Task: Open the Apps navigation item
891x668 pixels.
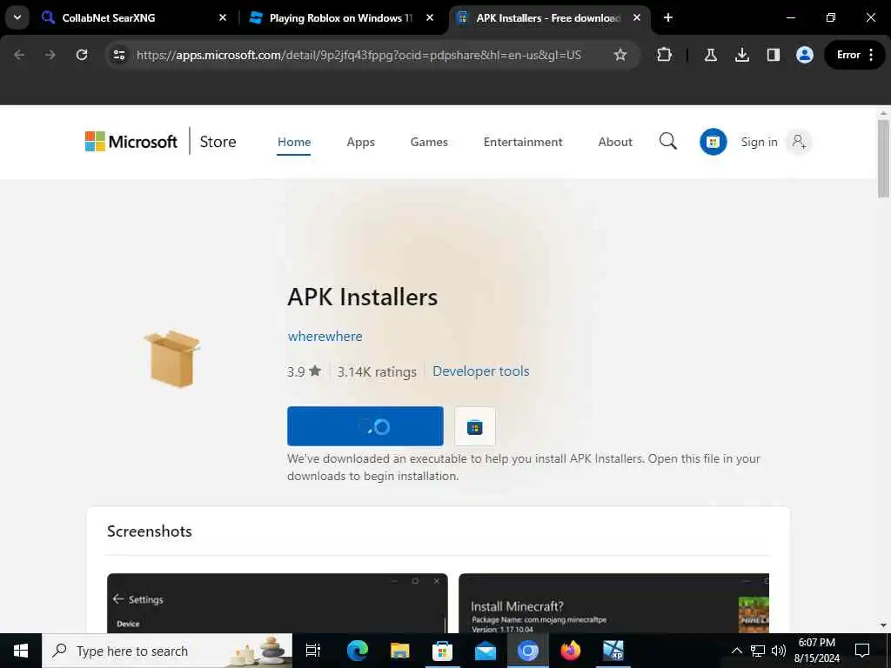Action: click(x=360, y=142)
